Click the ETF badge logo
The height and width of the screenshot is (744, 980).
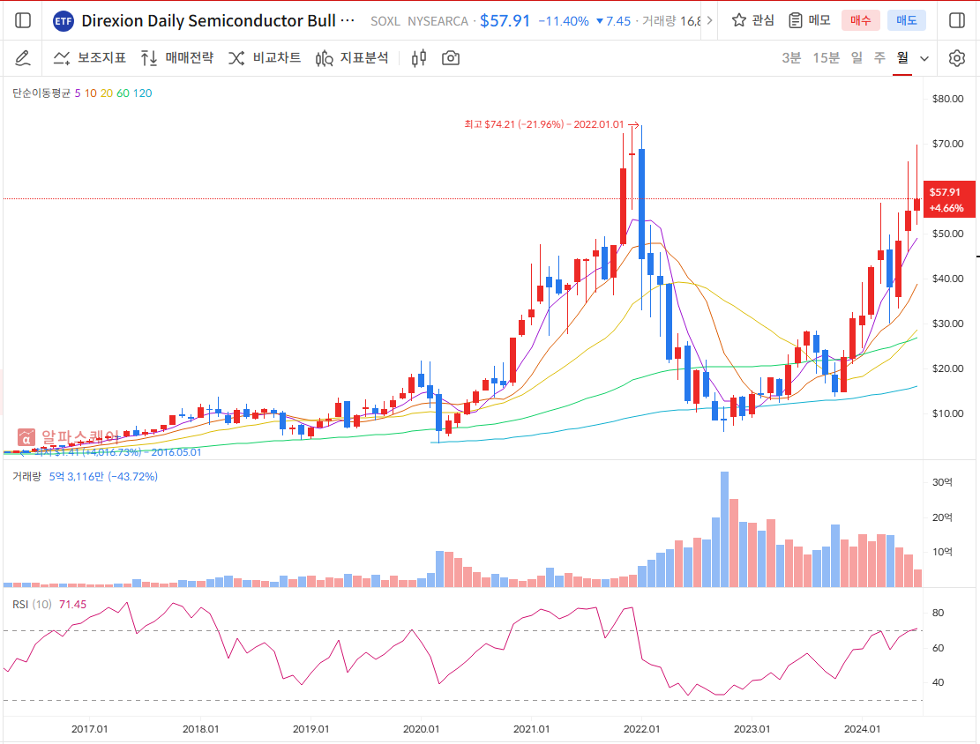(64, 21)
